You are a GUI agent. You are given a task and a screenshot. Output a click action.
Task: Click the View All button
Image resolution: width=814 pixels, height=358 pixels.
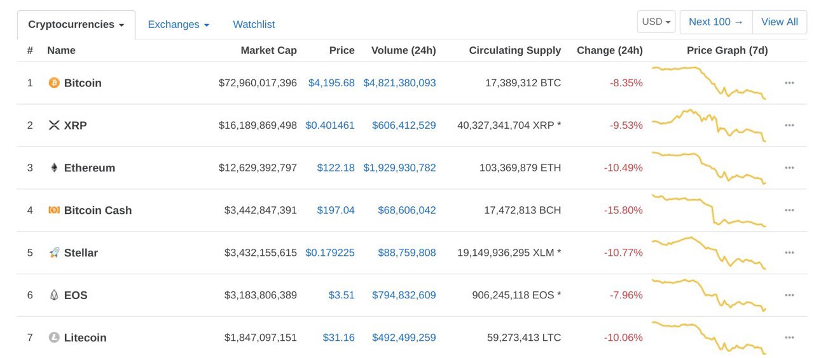click(780, 22)
